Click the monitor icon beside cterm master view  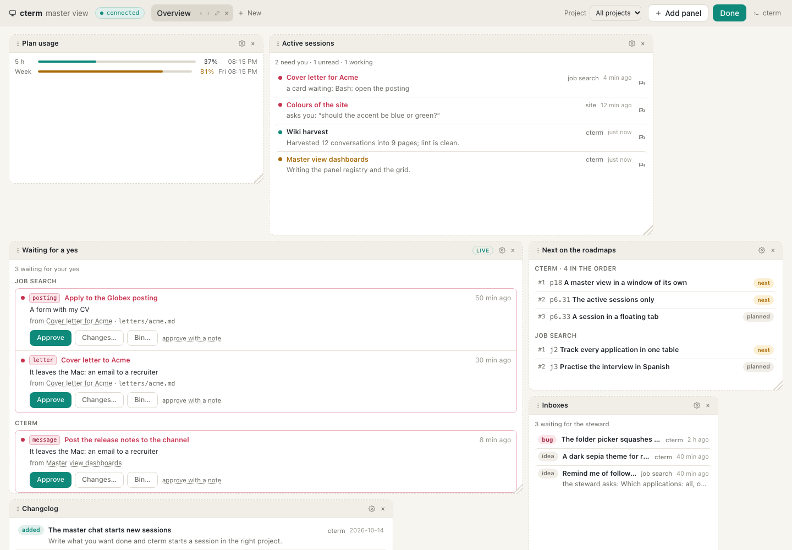[13, 13]
